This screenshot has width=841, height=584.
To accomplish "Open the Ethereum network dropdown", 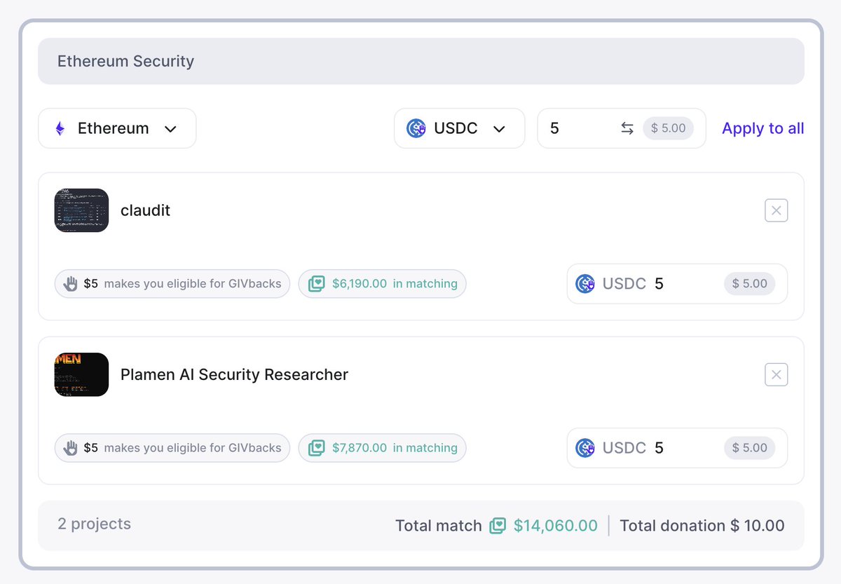I will click(x=117, y=128).
